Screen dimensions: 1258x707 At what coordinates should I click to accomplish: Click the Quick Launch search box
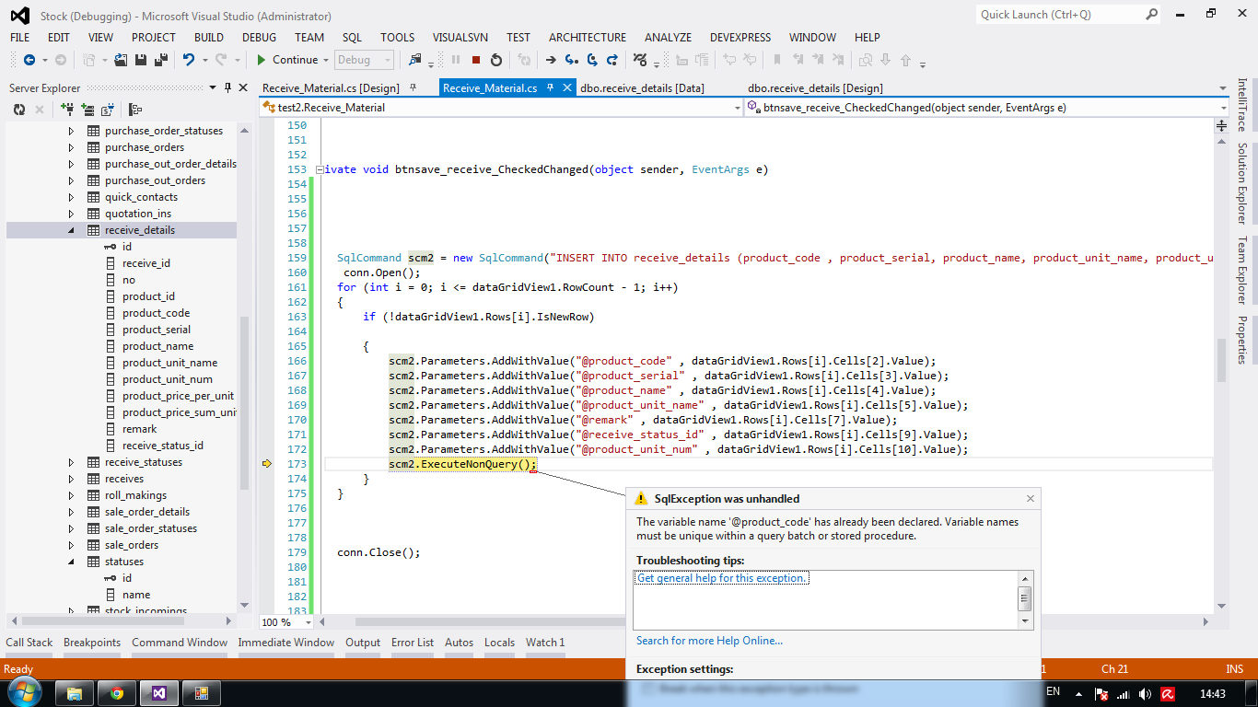pyautogui.click(x=1059, y=15)
